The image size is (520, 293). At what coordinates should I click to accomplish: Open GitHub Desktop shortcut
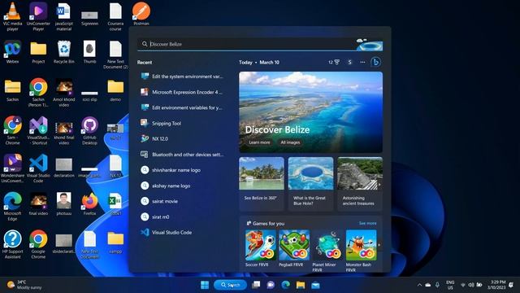pyautogui.click(x=89, y=130)
